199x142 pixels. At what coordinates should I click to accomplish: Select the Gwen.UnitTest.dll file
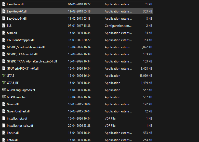(19, 111)
